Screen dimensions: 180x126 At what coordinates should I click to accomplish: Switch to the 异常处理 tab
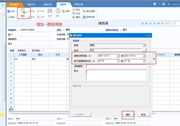tap(78, 4)
